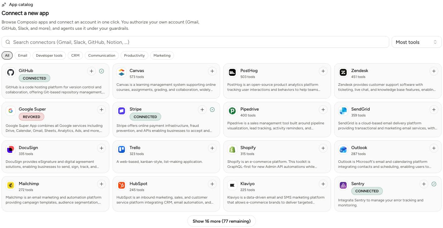Click the HubSpot '245 tools' text
This screenshot has height=228, width=443.
pyautogui.click(x=137, y=190)
